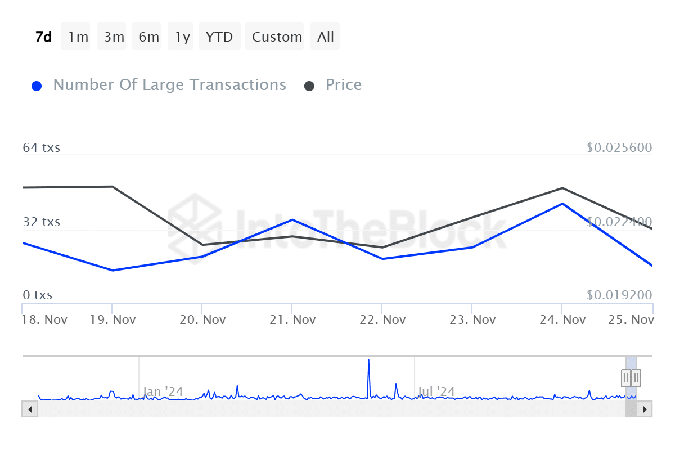Click the Jan '24 navigator marker
This screenshot has width=675, height=450.
(x=163, y=391)
